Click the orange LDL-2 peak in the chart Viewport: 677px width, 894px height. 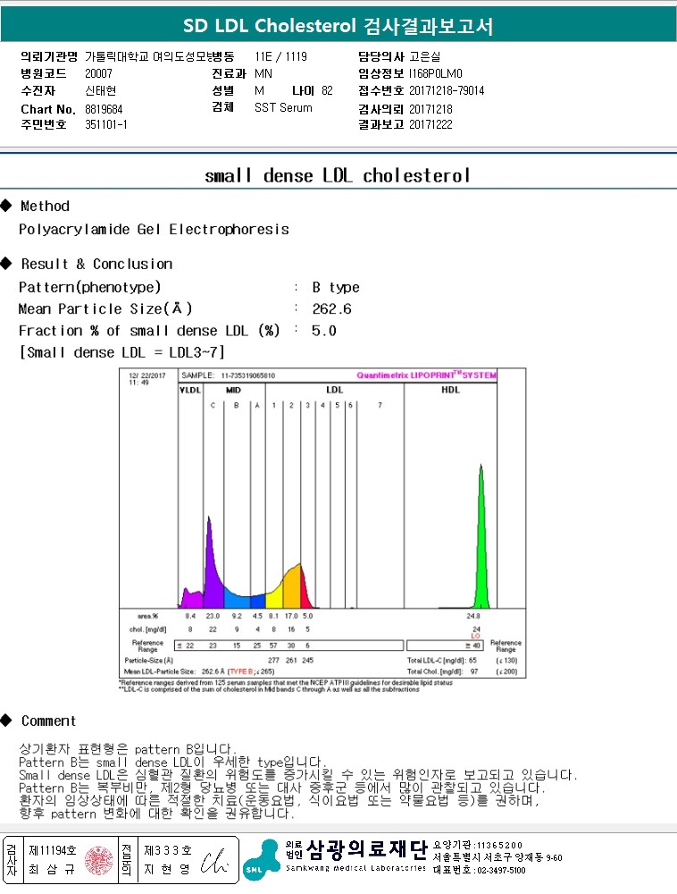(292, 587)
